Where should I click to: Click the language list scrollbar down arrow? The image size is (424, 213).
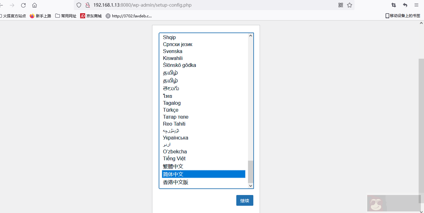tap(250, 186)
